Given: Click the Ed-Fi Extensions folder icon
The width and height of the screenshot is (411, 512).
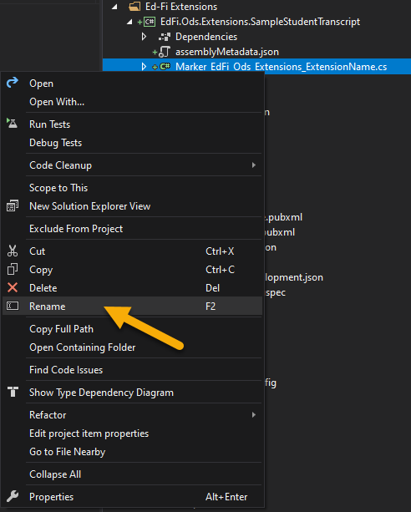Looking at the screenshot, I should click(134, 6).
